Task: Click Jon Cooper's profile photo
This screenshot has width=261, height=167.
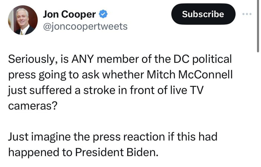Action: 23,20
